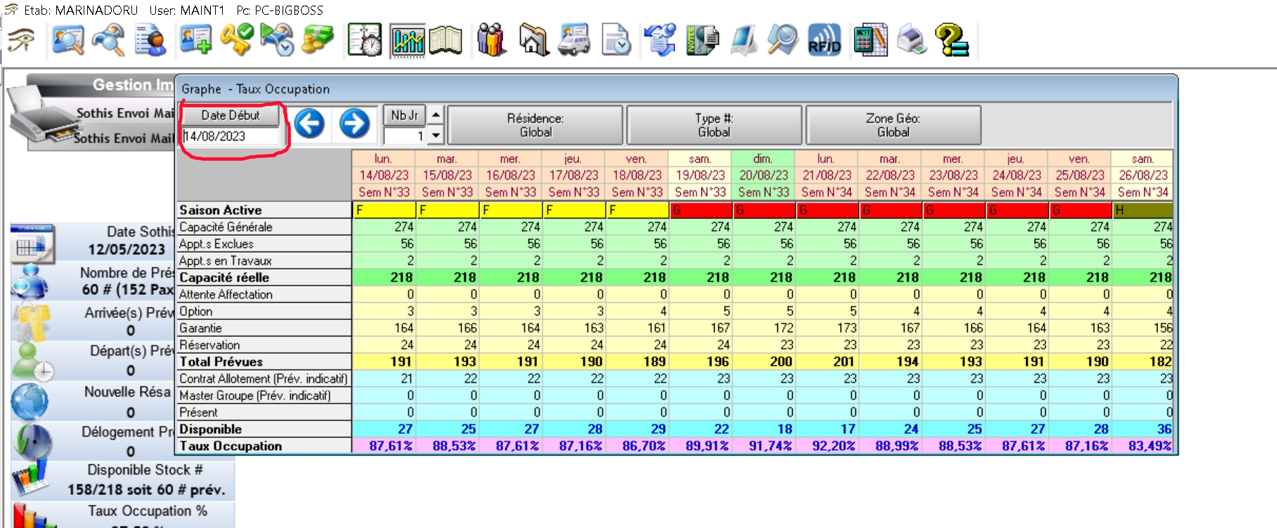Click the key with green checkmark icon

tap(236, 40)
